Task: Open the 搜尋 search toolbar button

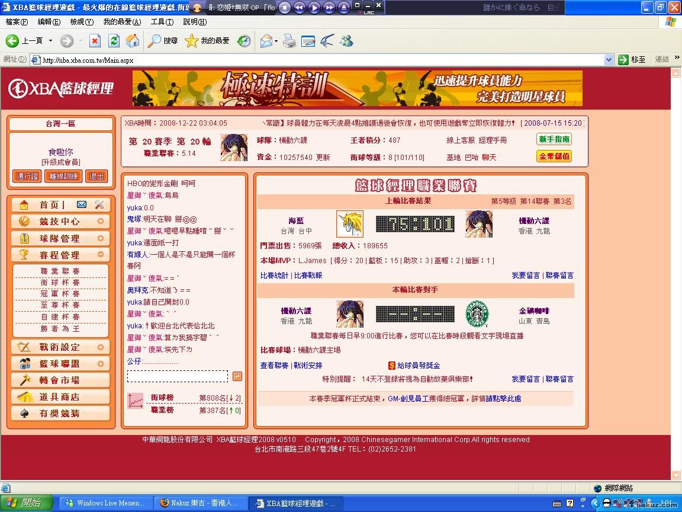Action: pos(163,41)
